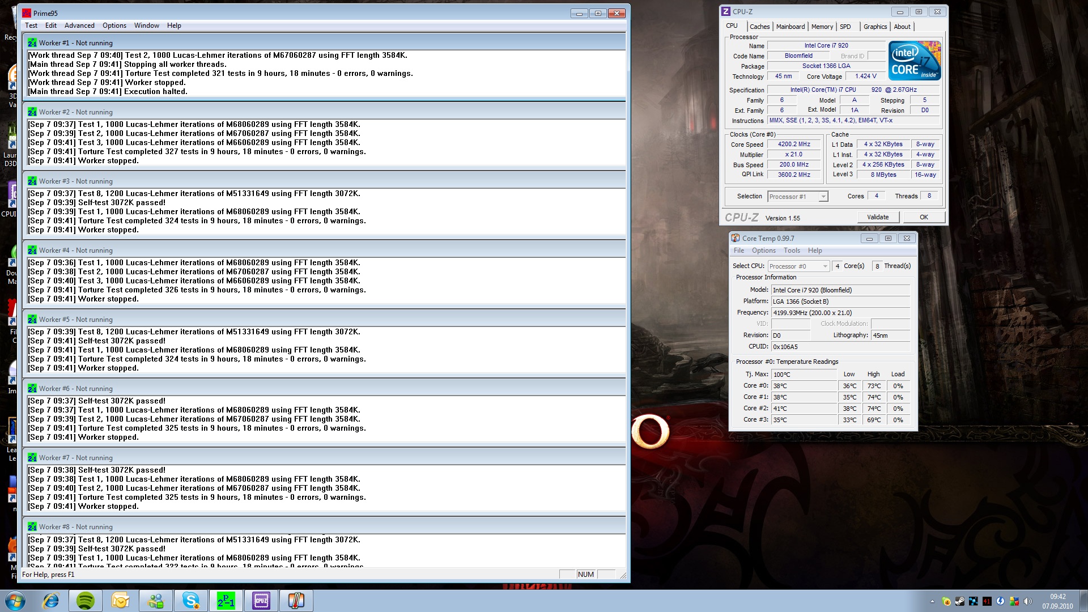Viewport: 1088px width, 612px height.
Task: Click the Prime95 title bar app icon
Action: pyautogui.click(x=27, y=13)
